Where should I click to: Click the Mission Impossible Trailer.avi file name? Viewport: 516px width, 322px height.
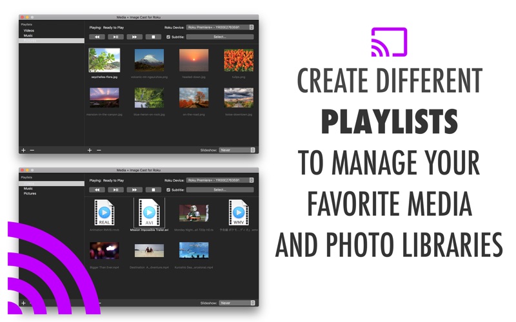tap(149, 230)
